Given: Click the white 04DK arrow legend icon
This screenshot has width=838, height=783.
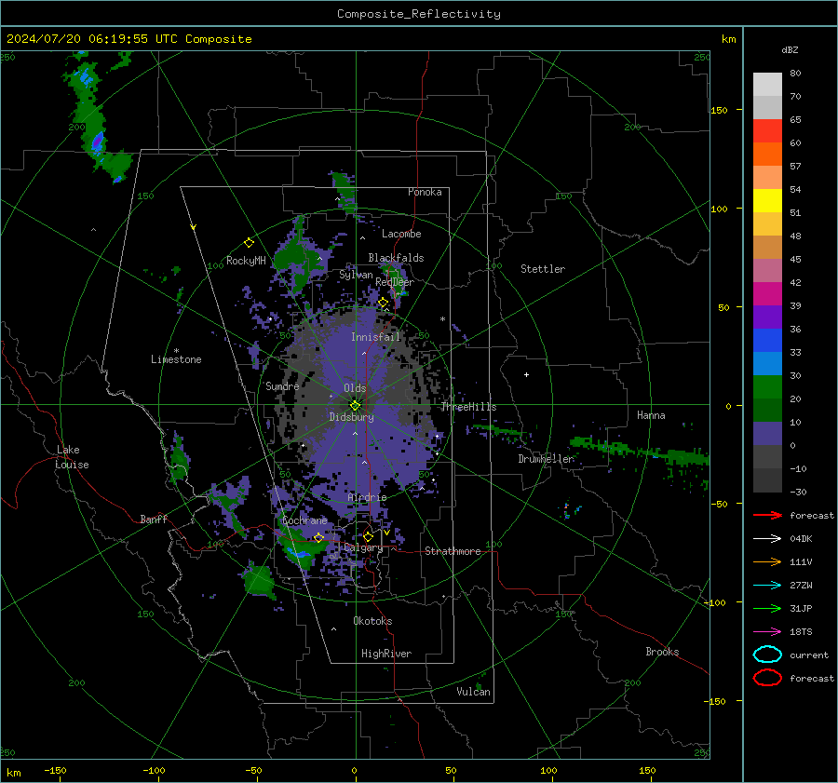Looking at the screenshot, I should (x=767, y=538).
